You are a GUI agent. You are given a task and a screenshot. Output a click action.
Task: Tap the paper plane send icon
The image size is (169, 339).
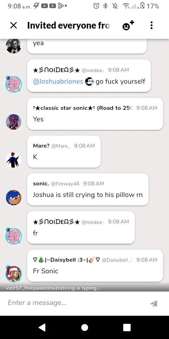(x=154, y=304)
